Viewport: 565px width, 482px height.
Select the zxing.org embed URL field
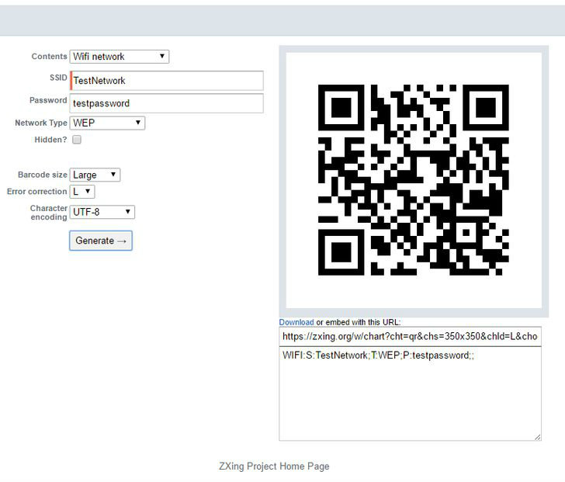coord(410,336)
